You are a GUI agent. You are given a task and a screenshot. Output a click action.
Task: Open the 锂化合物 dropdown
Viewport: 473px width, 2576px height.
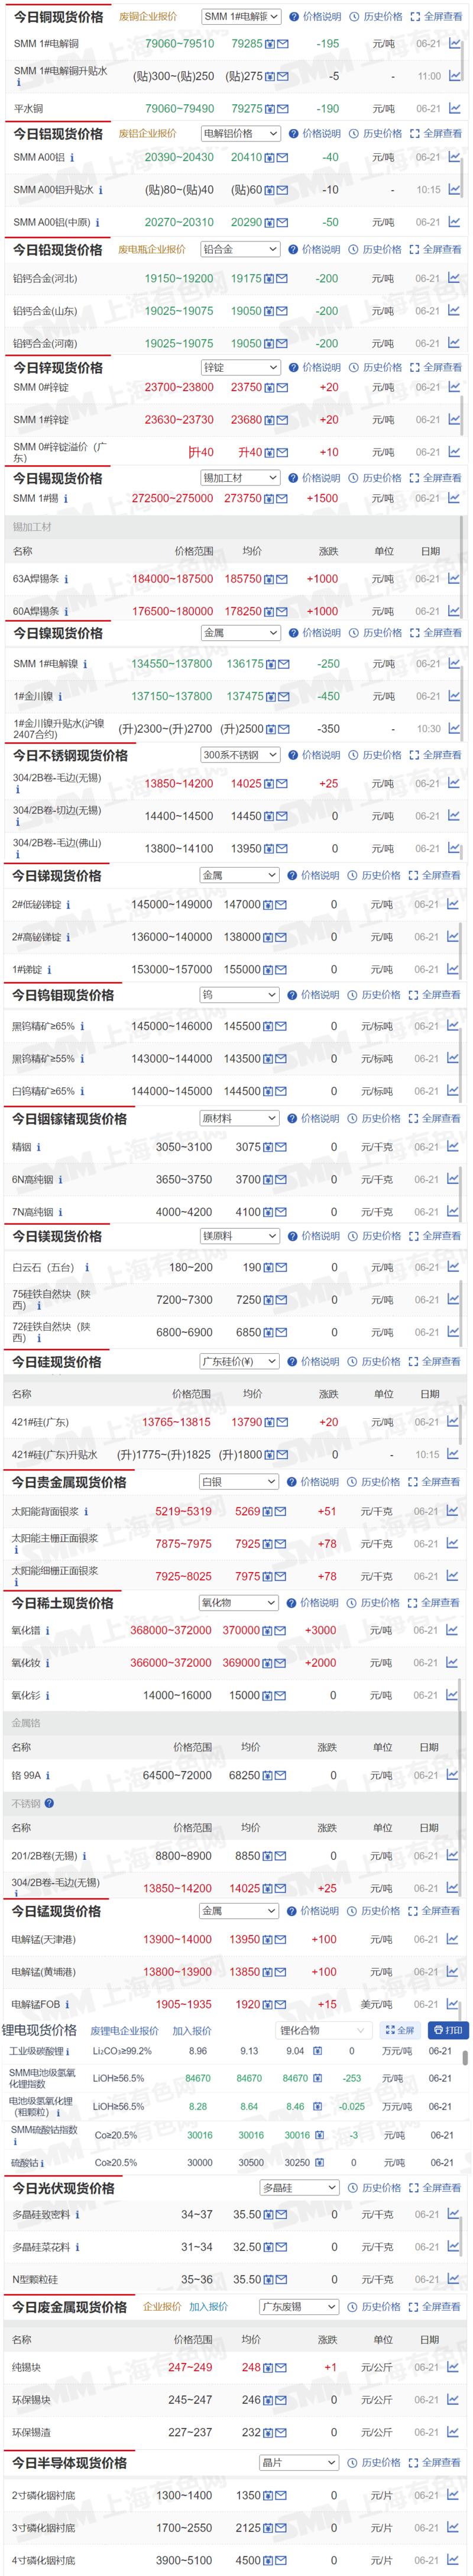tap(323, 2031)
